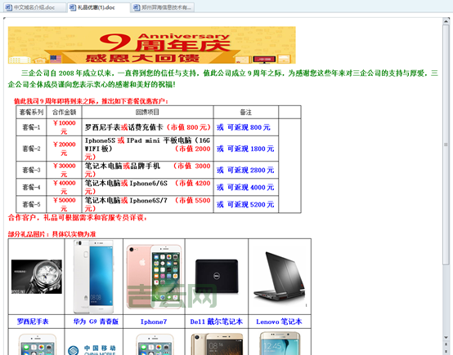Click the white Huawei G9 phone image
Screen dimensions: 453x355
point(93,277)
